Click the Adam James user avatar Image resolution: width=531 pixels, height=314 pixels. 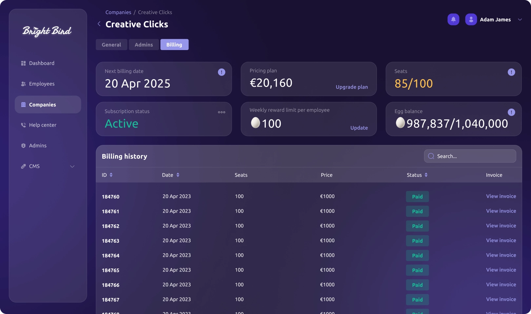click(471, 20)
